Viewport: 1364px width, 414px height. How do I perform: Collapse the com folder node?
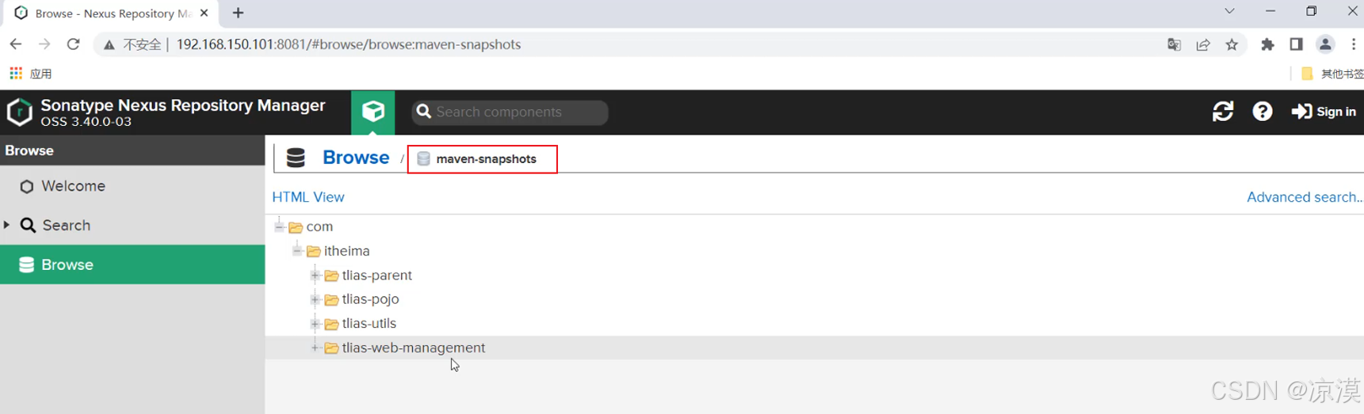[279, 226]
